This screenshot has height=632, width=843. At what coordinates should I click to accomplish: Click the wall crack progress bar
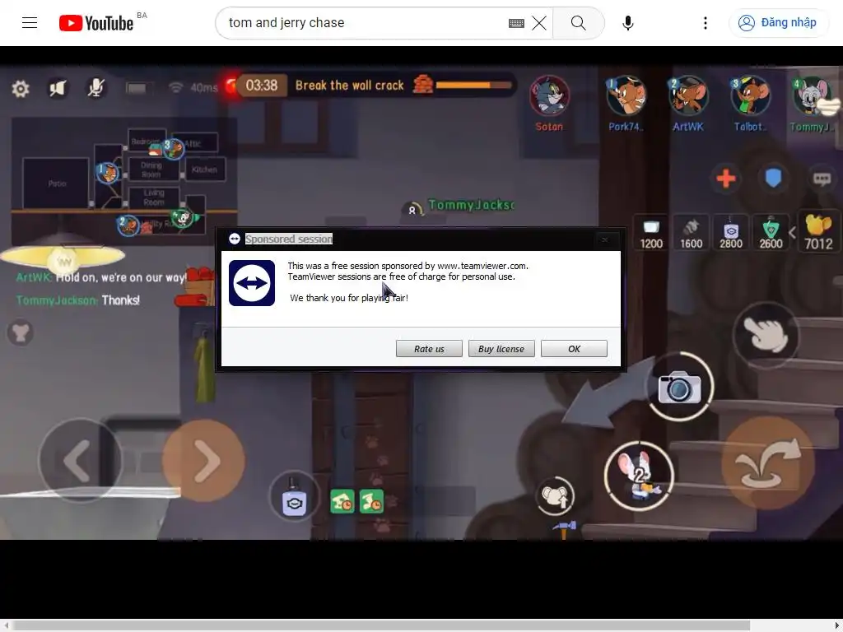click(473, 85)
